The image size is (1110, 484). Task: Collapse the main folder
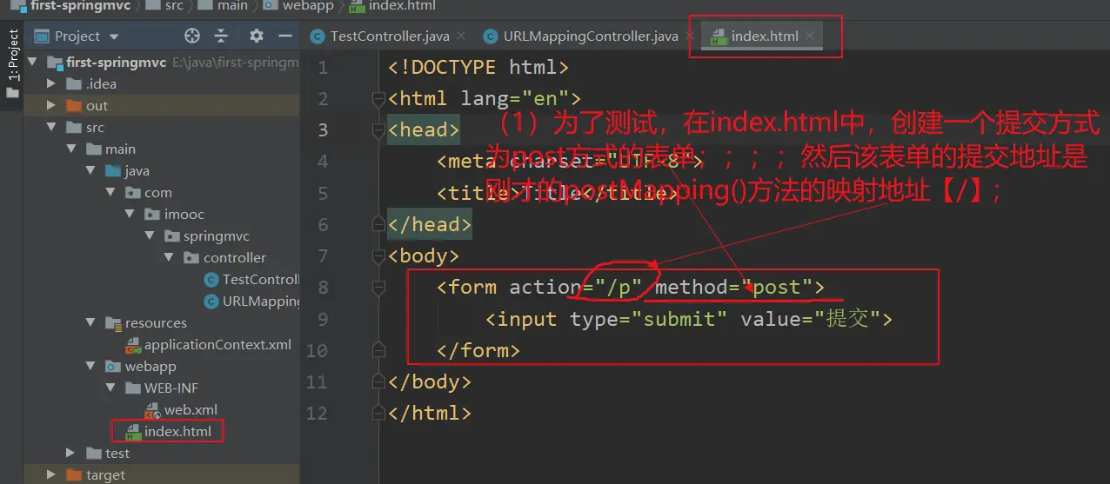pos(72,149)
